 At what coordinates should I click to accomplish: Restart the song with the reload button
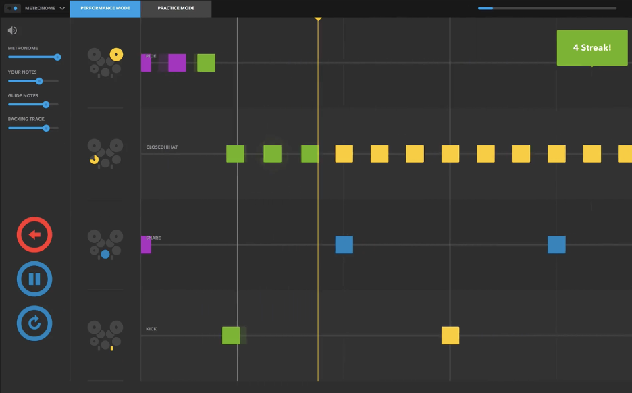(34, 323)
